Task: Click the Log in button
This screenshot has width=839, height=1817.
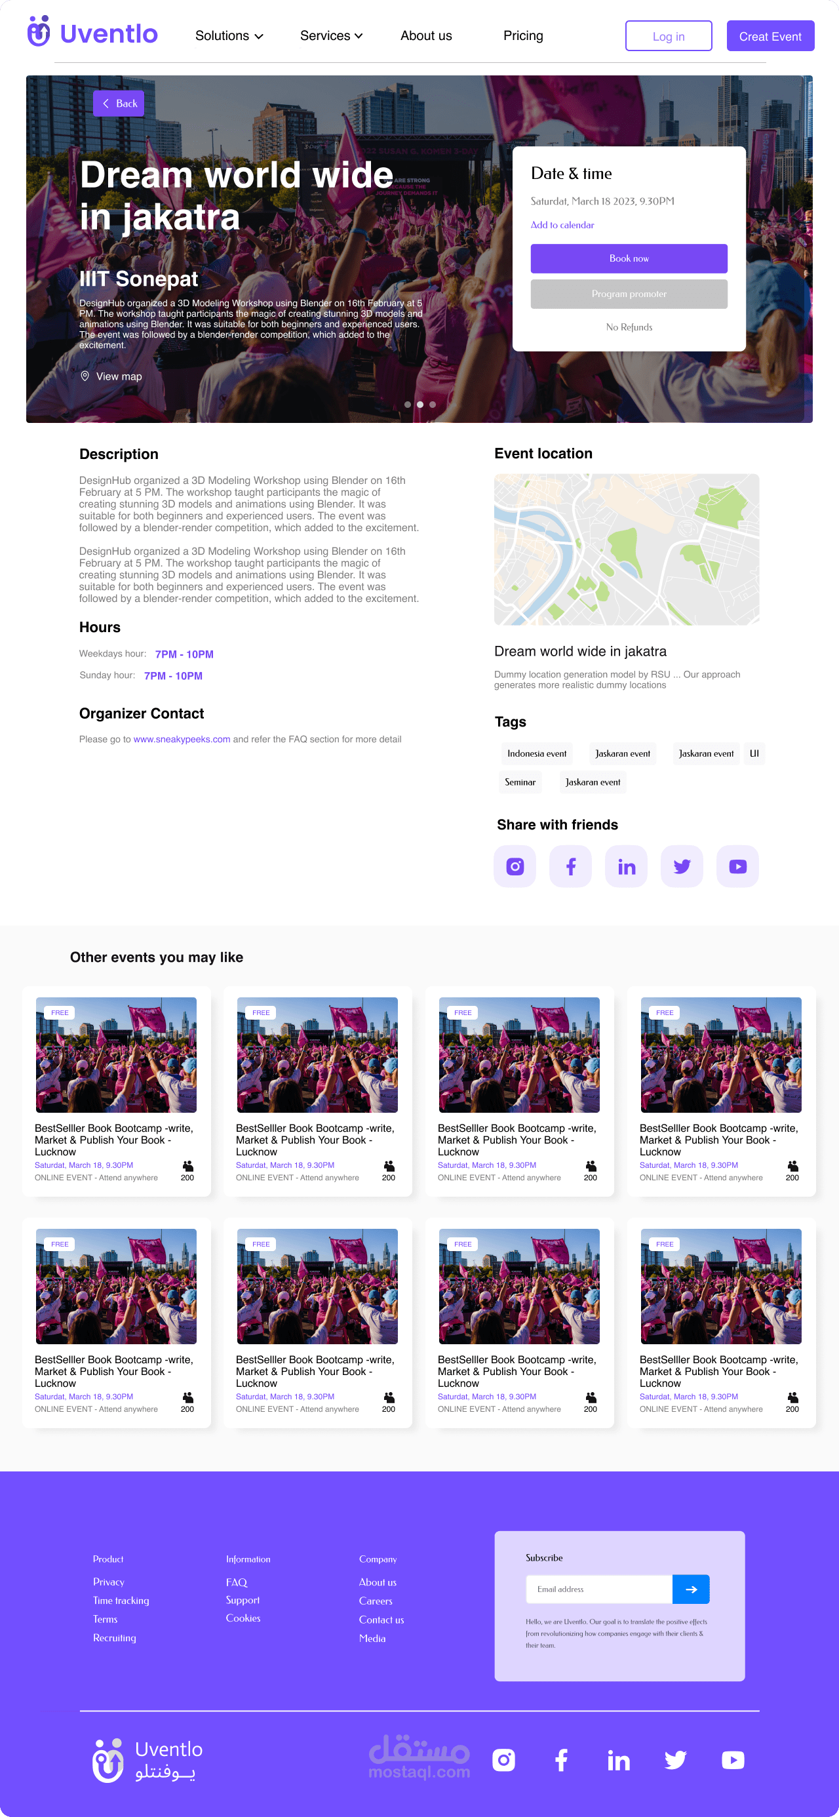Action: pyautogui.click(x=669, y=36)
